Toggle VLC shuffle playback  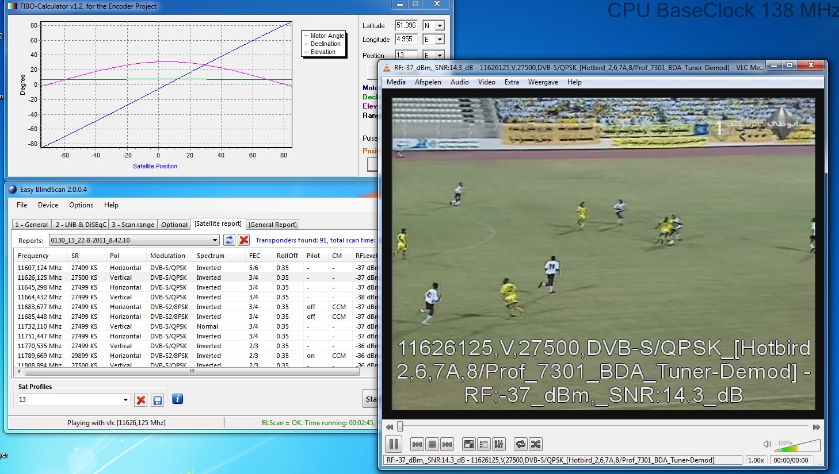(x=536, y=444)
